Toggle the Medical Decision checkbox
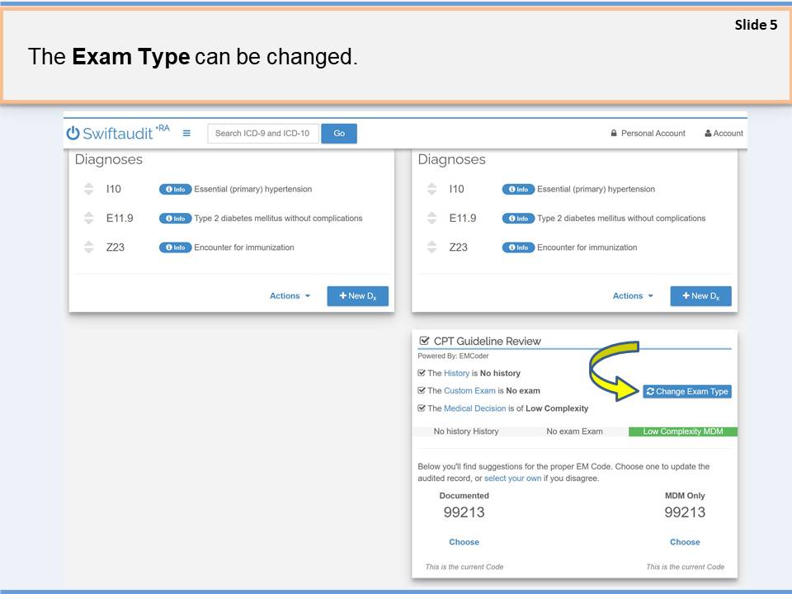This screenshot has height=594, width=792. pyautogui.click(x=422, y=408)
